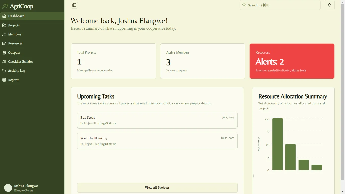Click the In your company caption
This screenshot has width=345, height=194.
point(177,71)
